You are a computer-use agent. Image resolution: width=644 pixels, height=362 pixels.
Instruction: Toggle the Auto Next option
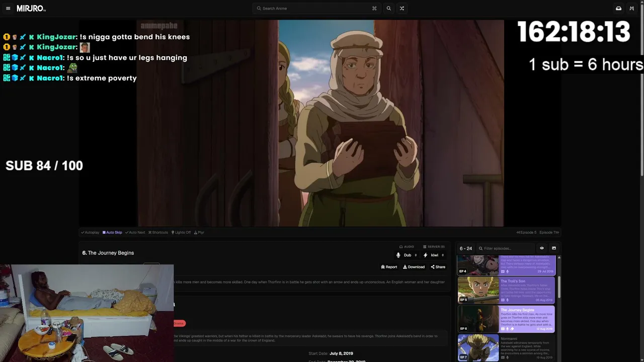coord(135,232)
